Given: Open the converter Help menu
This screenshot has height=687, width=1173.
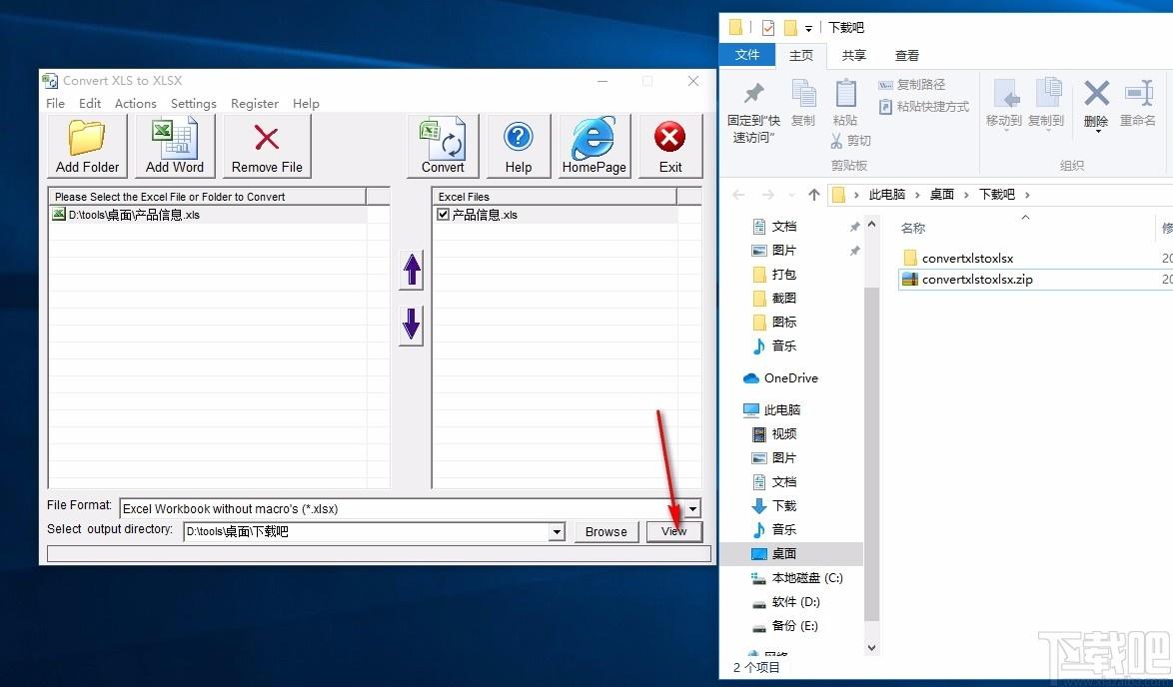Looking at the screenshot, I should (x=305, y=103).
